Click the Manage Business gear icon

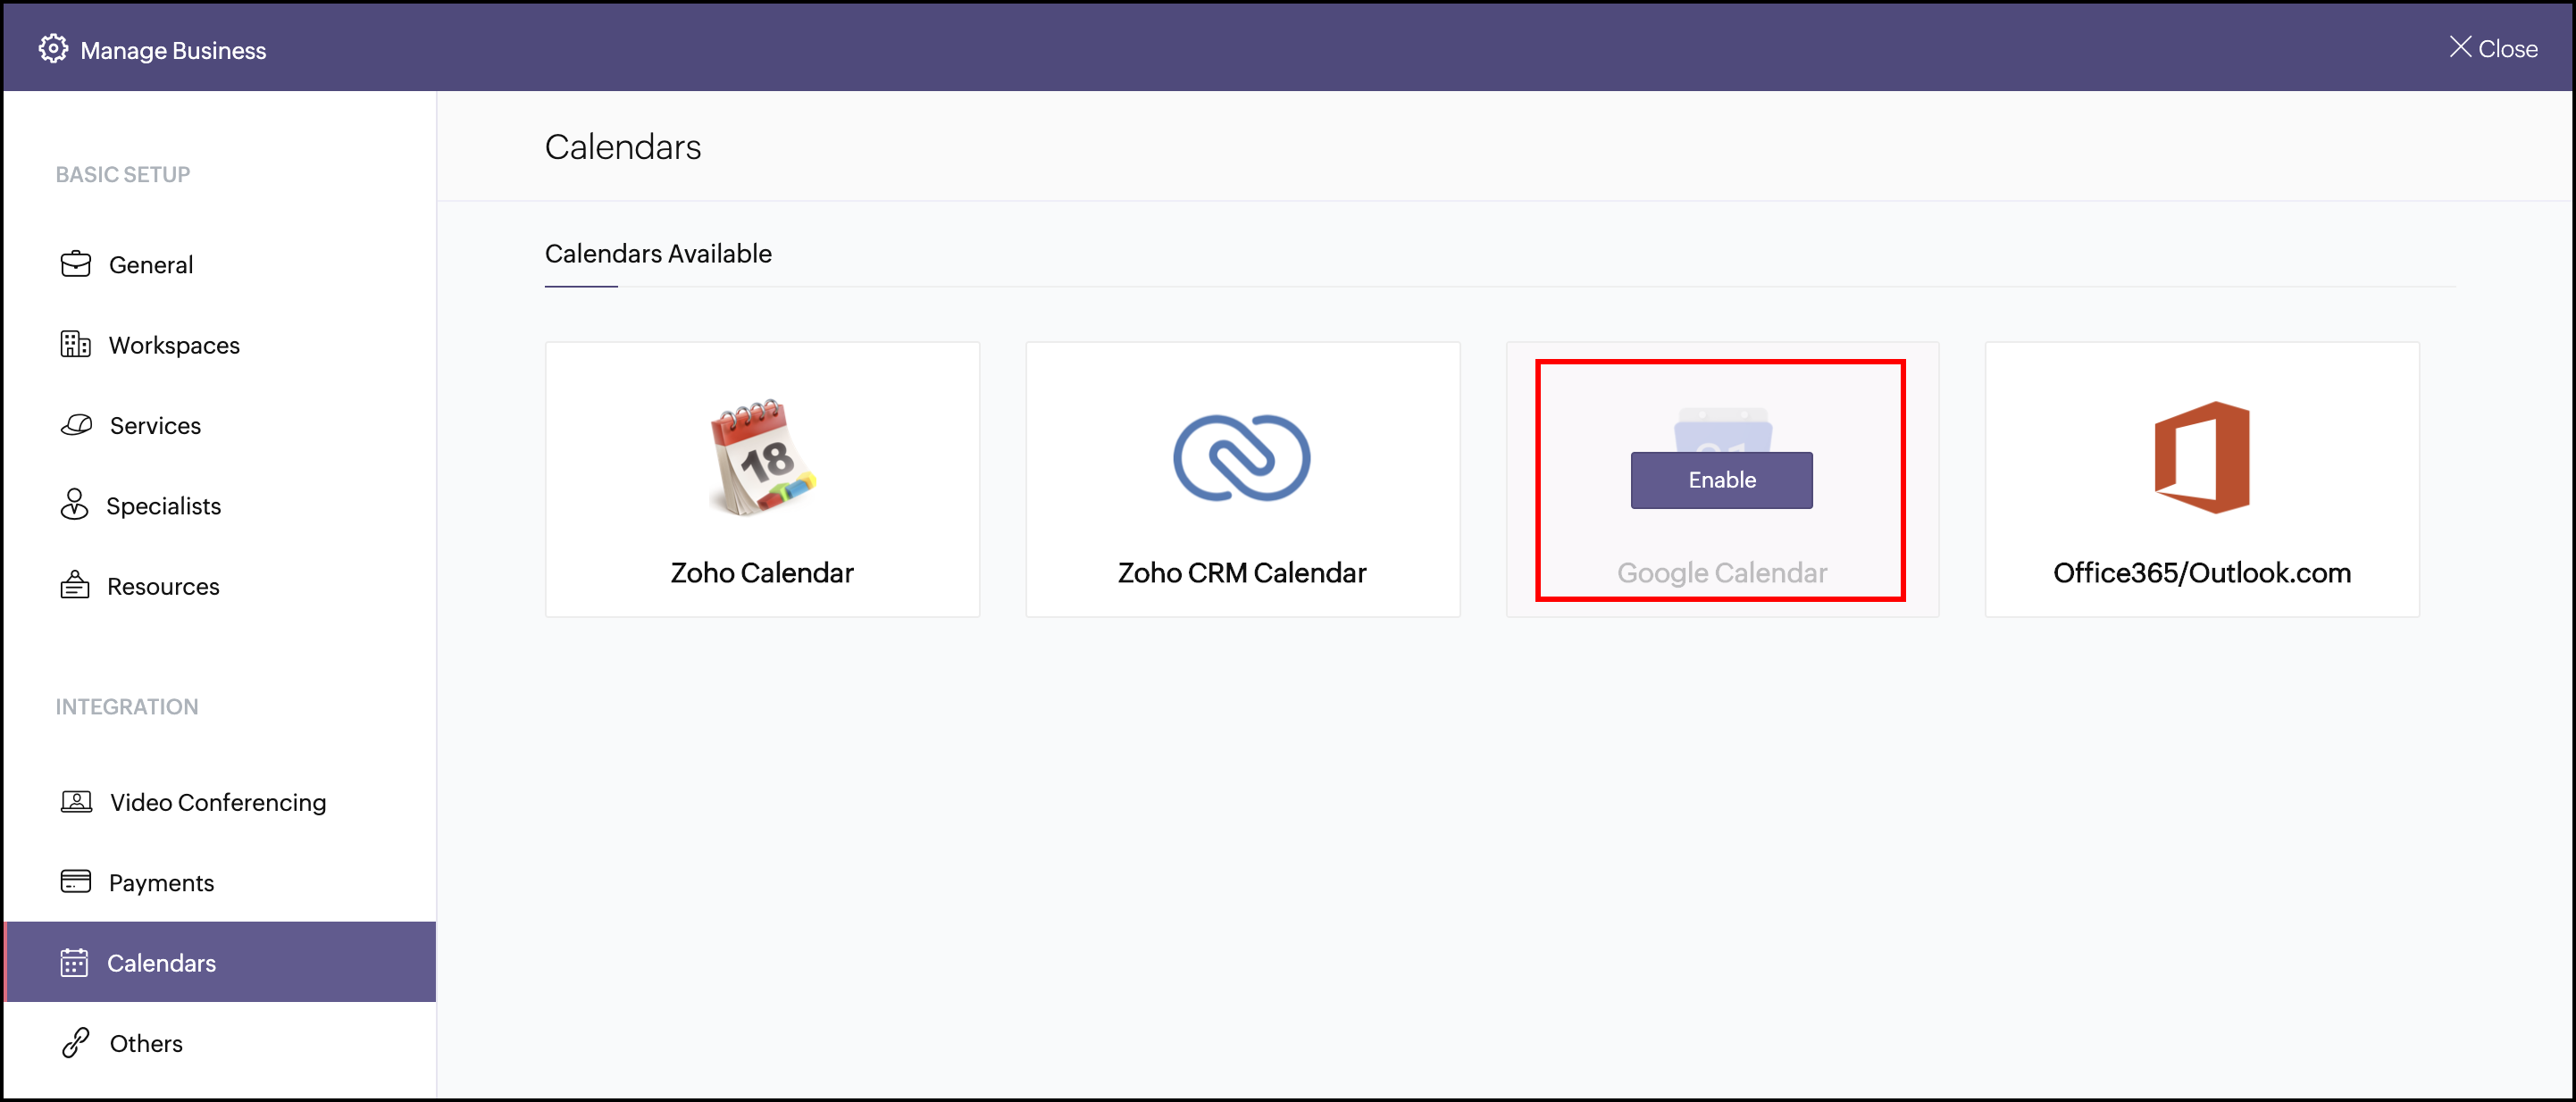pyautogui.click(x=53, y=49)
